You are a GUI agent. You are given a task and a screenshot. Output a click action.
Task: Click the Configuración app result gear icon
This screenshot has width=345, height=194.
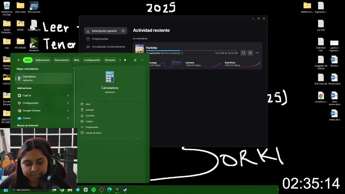pos(19,103)
